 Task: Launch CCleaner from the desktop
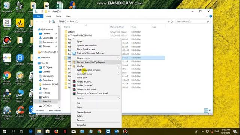tap(20, 112)
